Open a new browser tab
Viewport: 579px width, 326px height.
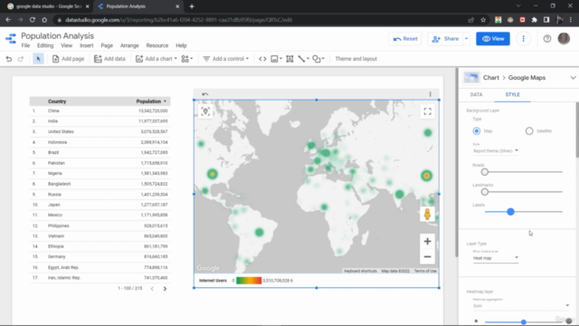pos(192,6)
